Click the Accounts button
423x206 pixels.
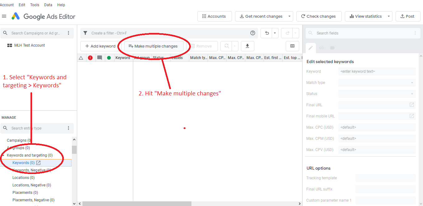tap(214, 16)
